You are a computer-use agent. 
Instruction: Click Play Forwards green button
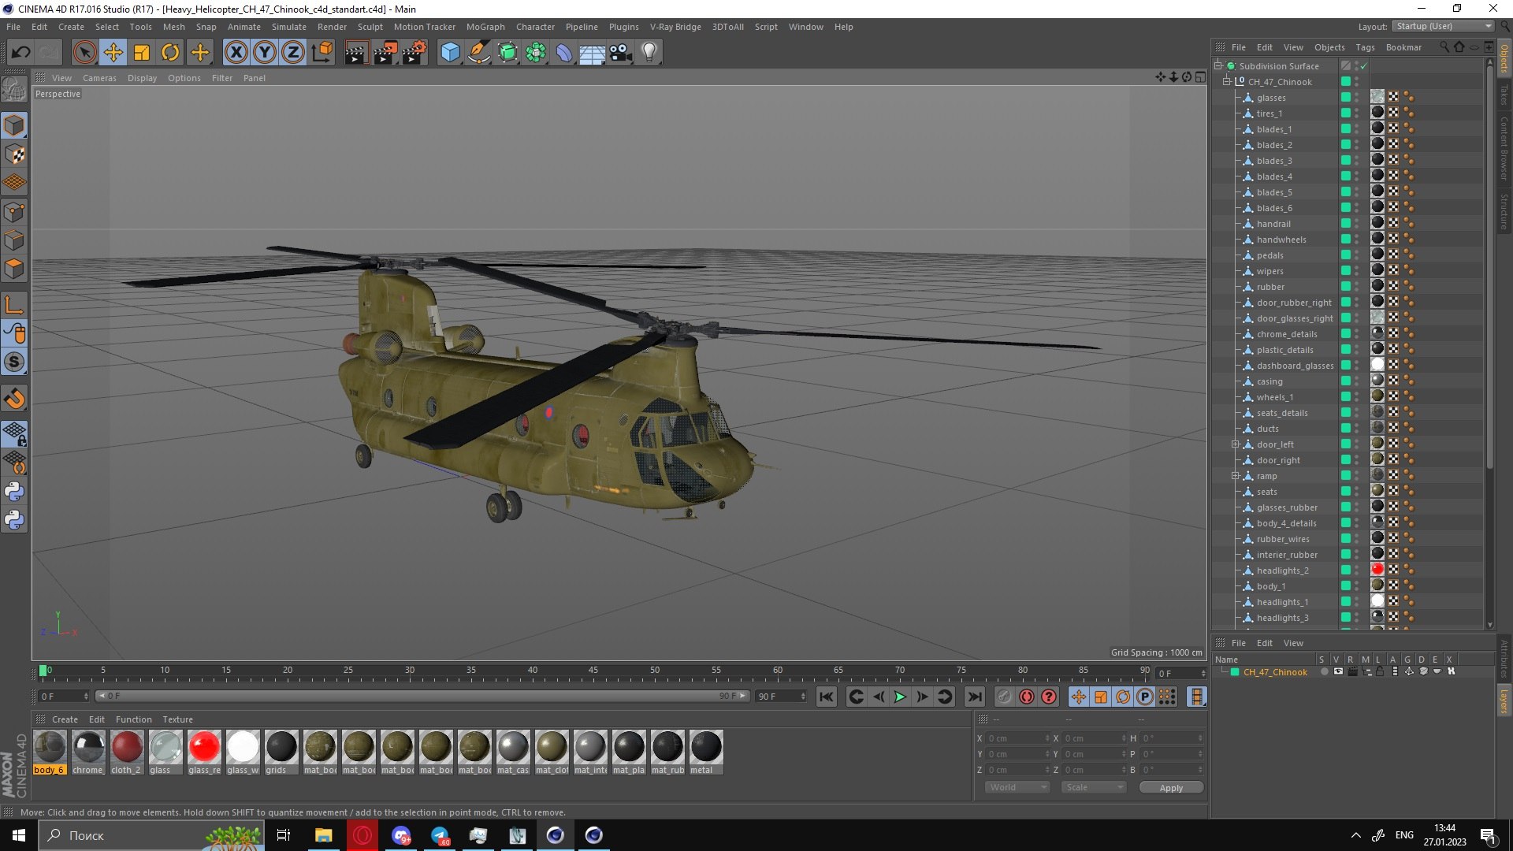[x=899, y=697]
